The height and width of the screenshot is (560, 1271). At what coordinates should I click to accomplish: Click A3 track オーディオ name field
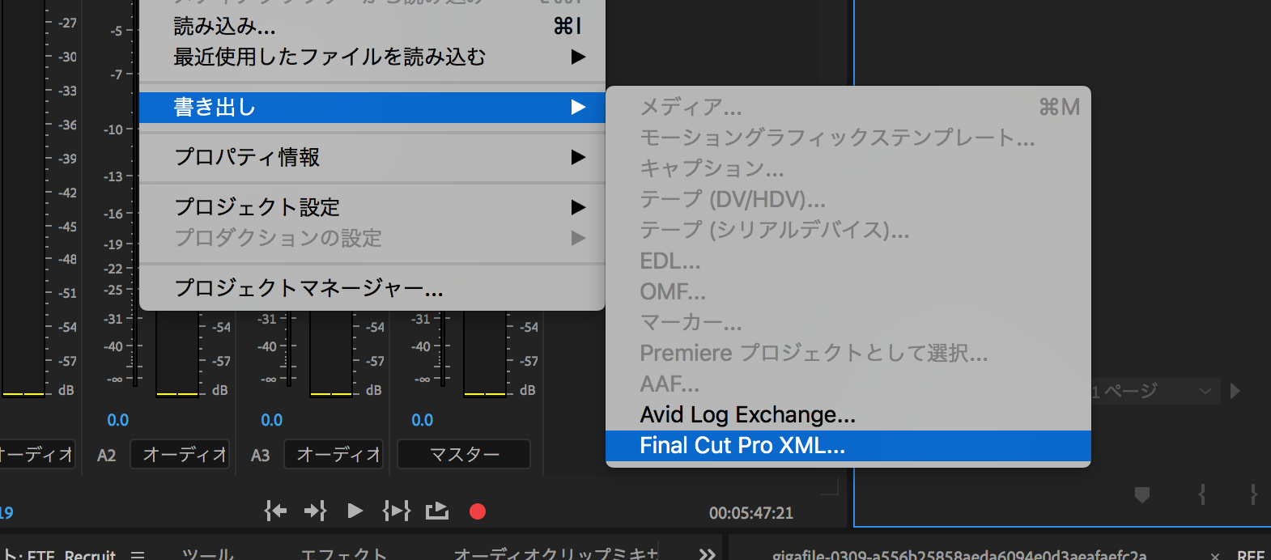pos(334,455)
